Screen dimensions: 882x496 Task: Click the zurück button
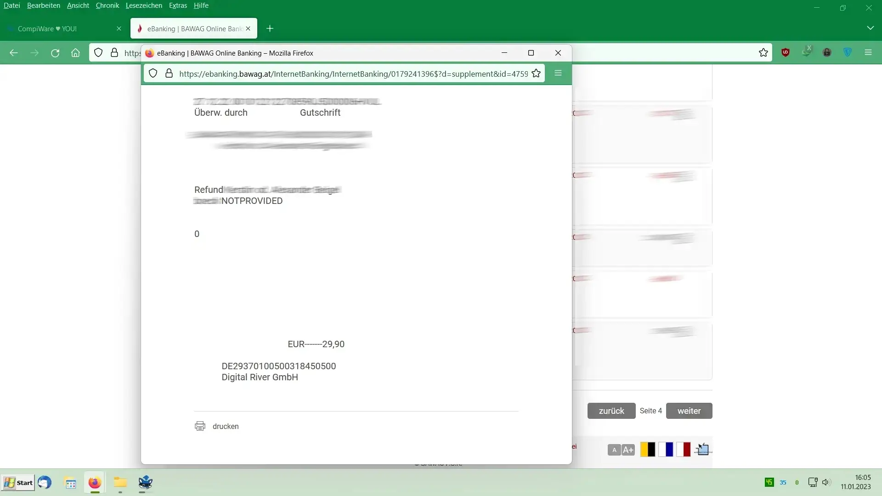[611, 411]
